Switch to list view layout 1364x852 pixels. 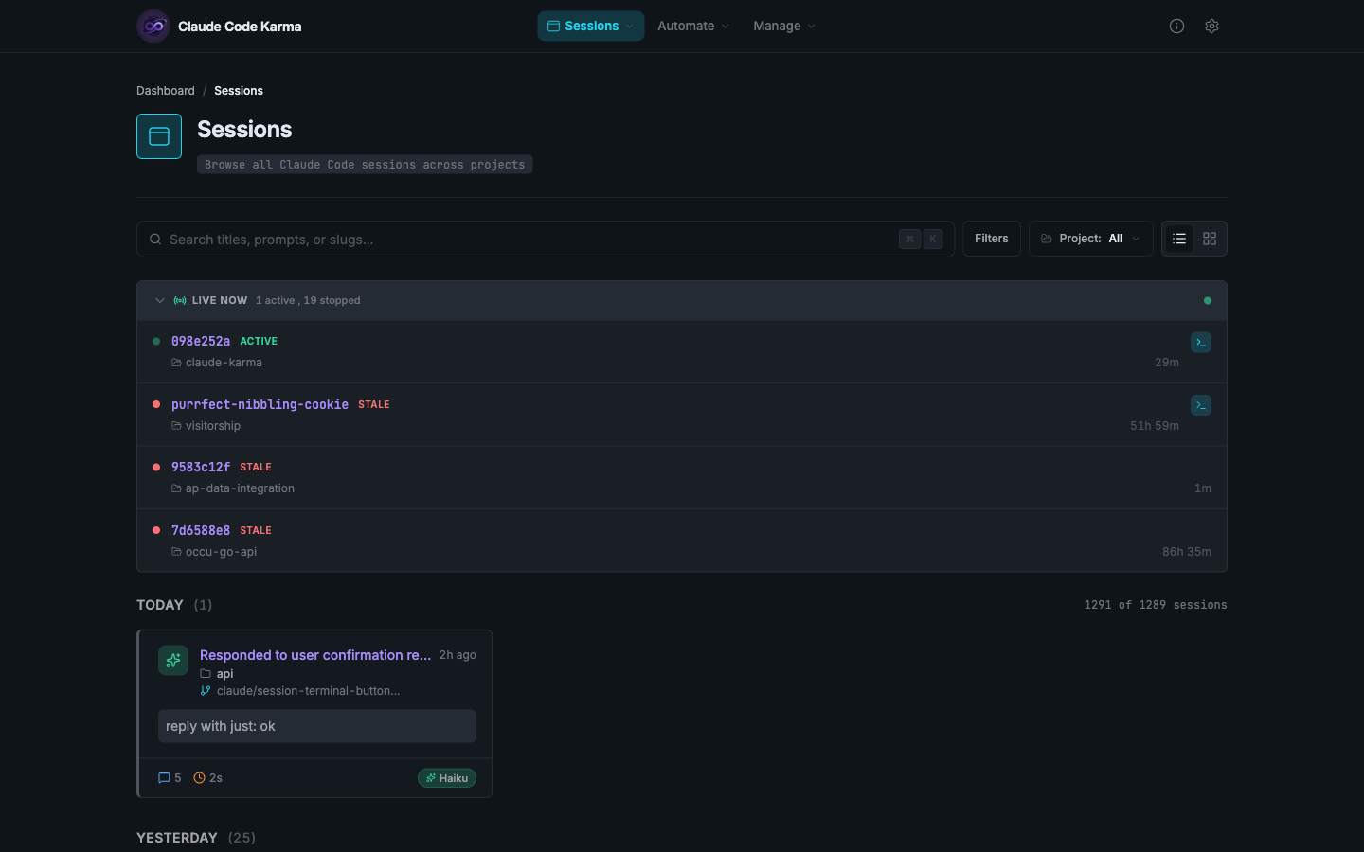click(1179, 239)
